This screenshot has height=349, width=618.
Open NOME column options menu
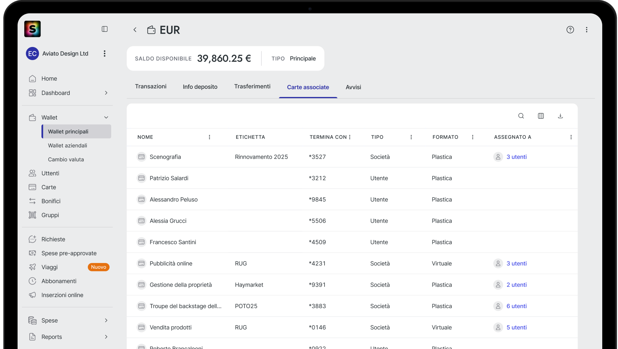click(209, 137)
